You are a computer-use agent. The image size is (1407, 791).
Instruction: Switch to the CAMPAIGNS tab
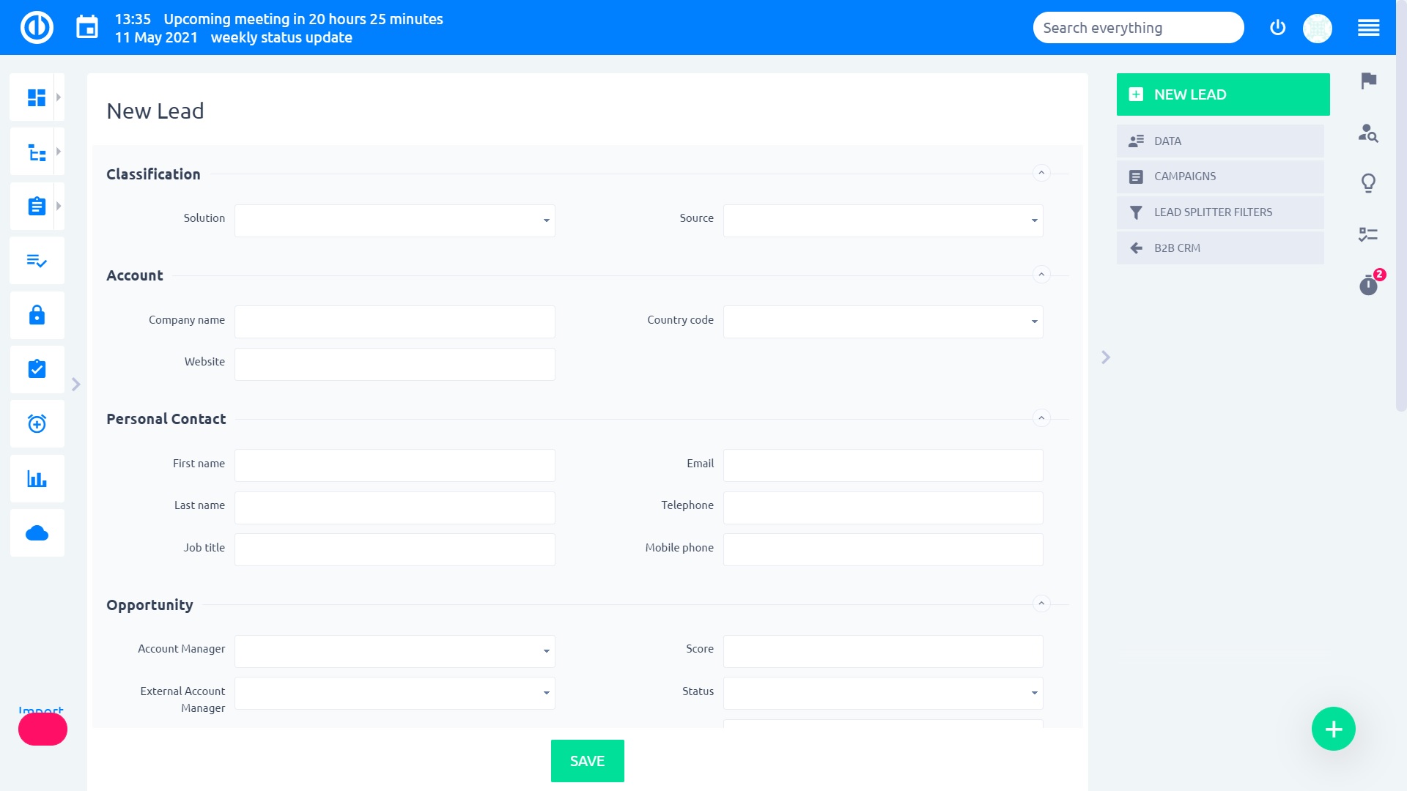[x=1219, y=176]
